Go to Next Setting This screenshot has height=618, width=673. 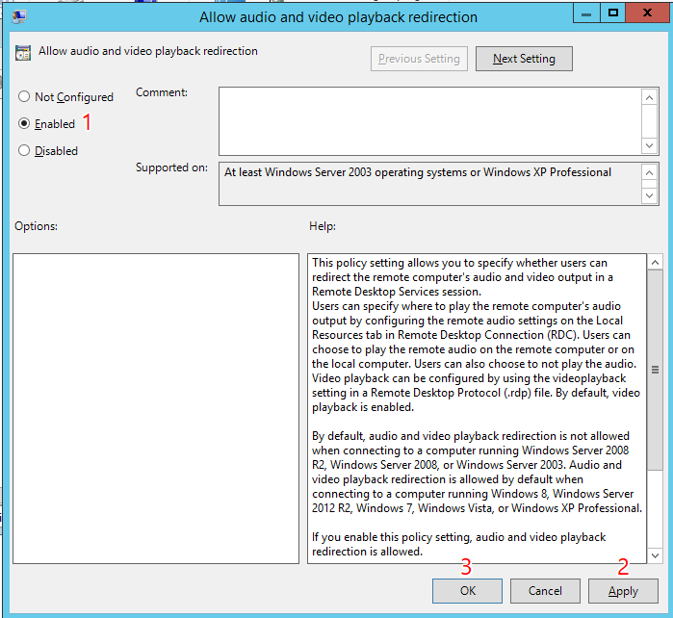(524, 59)
